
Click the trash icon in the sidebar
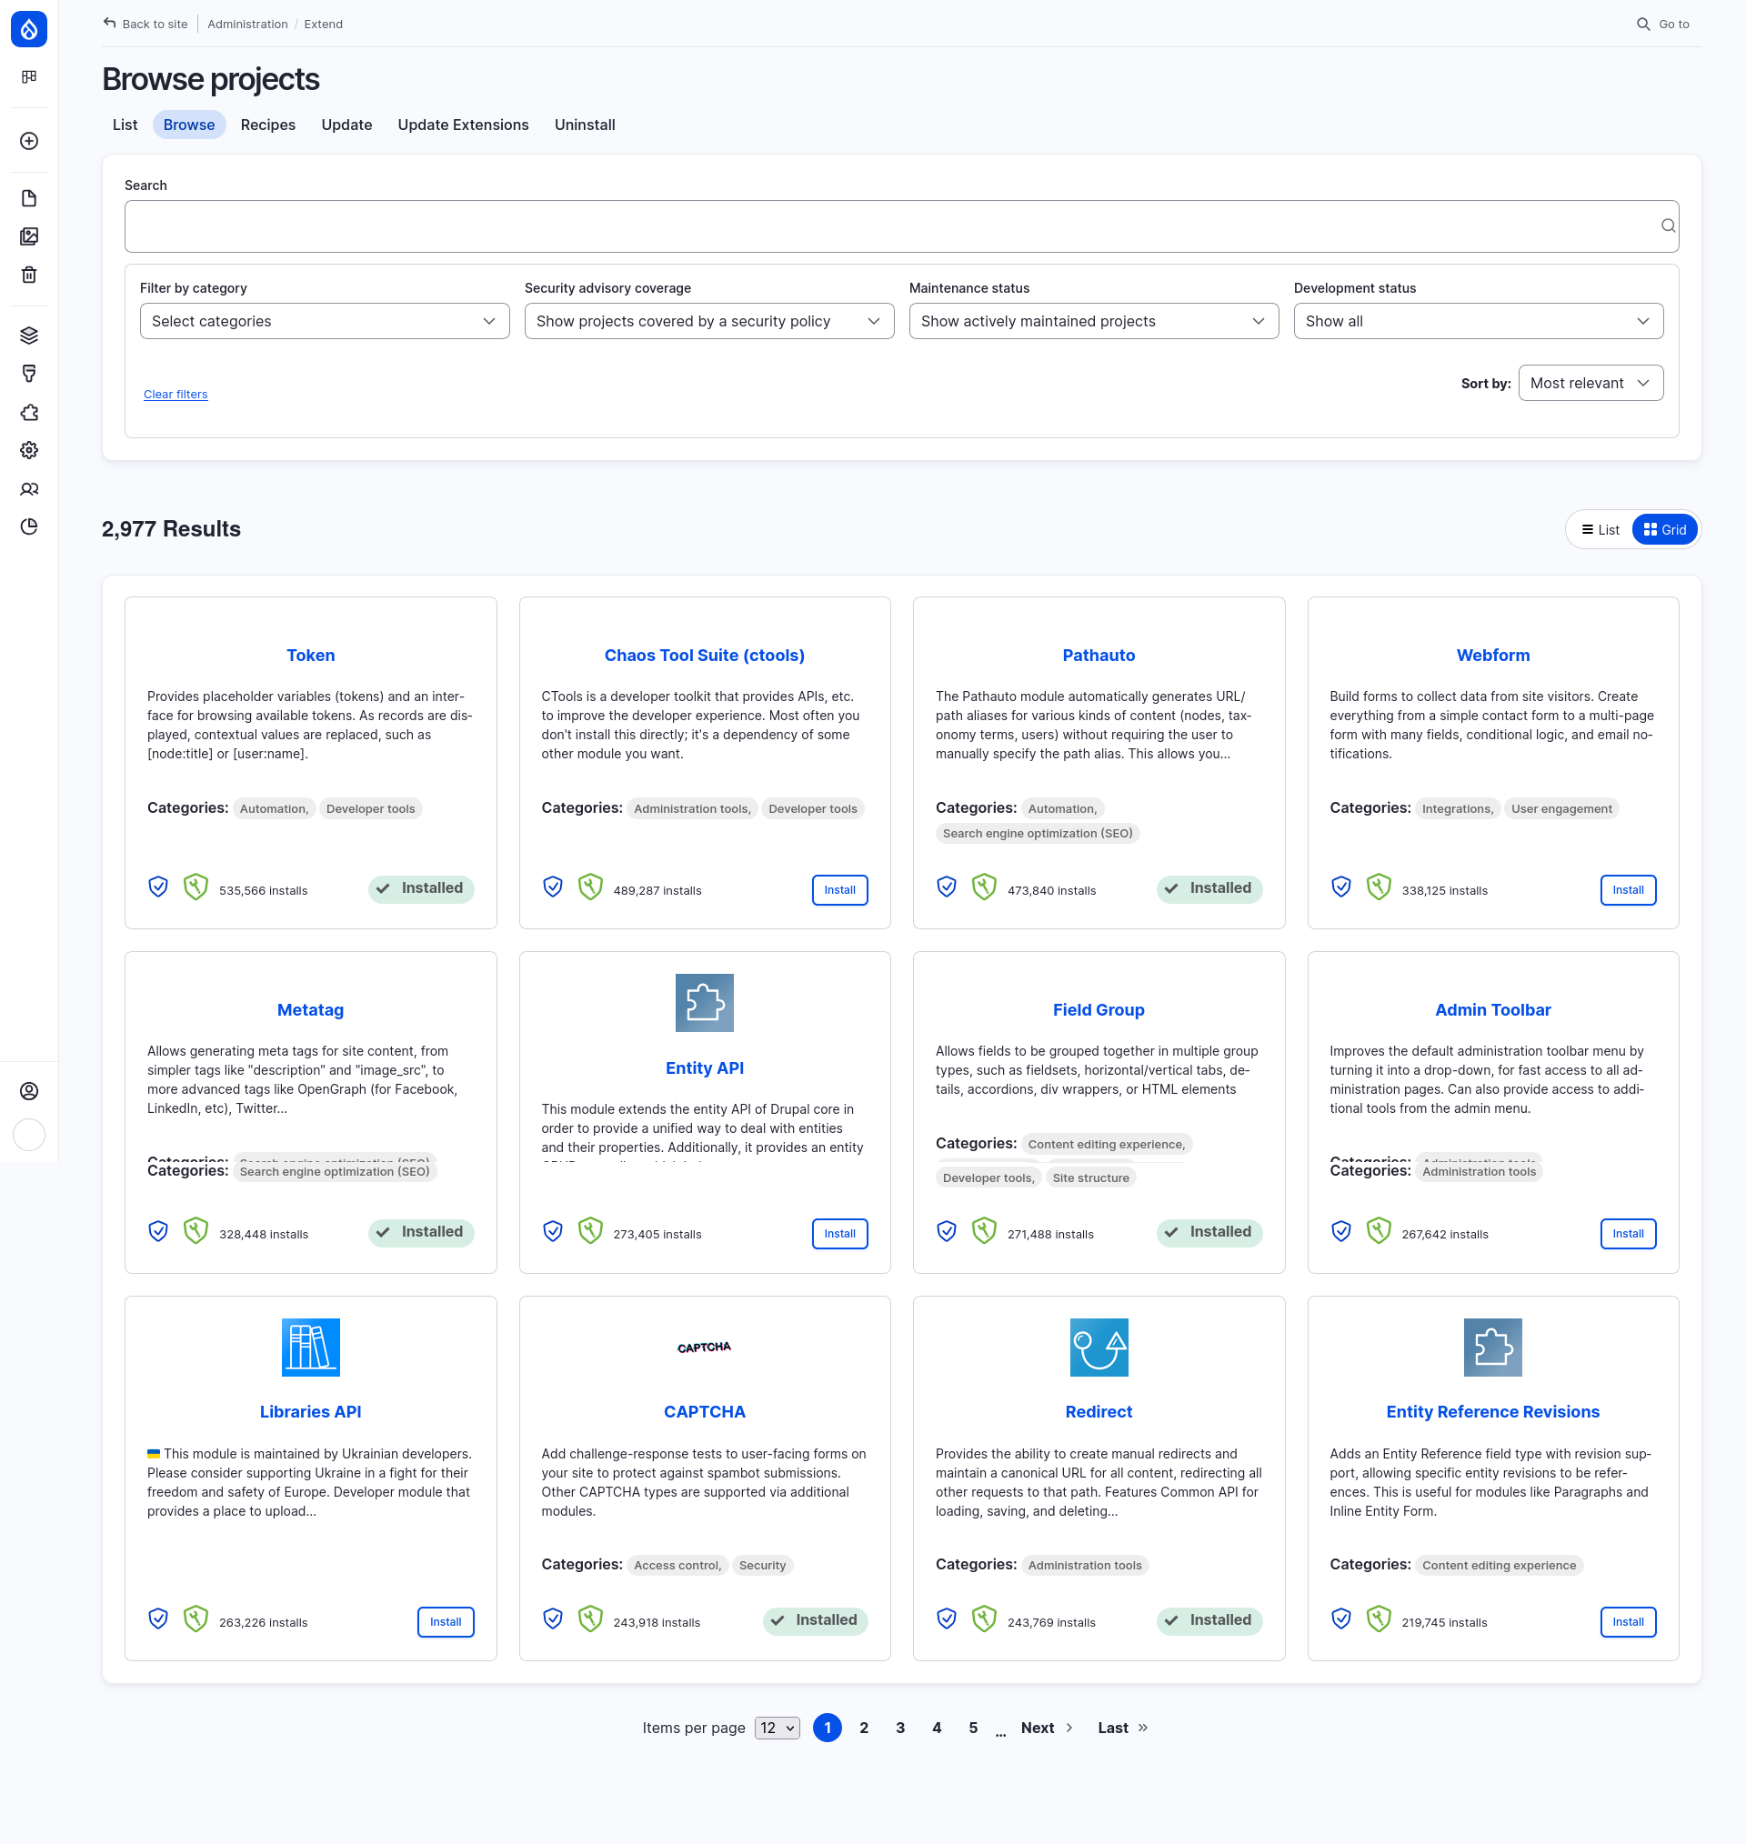click(29, 275)
